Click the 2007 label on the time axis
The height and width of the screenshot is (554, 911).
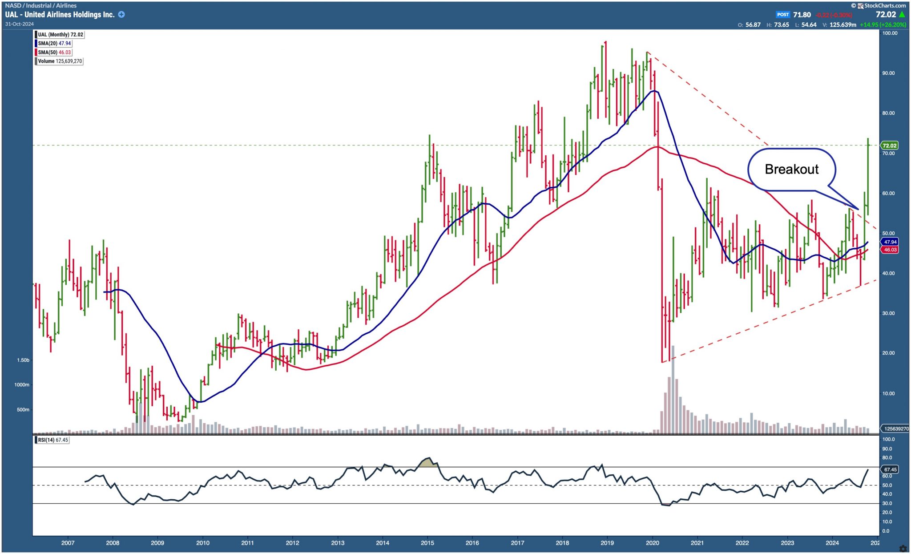point(68,543)
